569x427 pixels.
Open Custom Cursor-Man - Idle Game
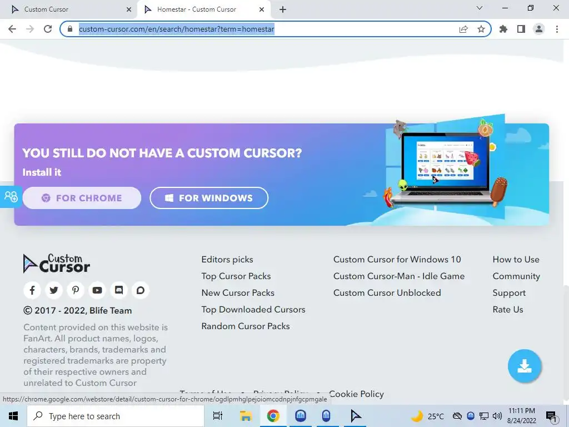399,276
